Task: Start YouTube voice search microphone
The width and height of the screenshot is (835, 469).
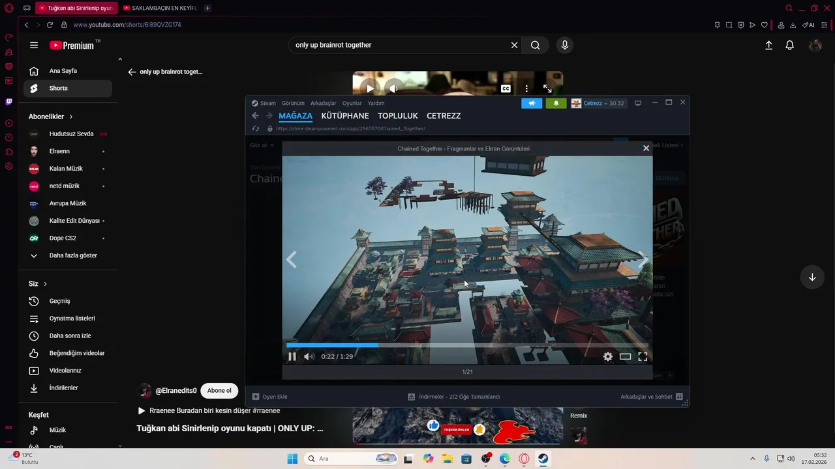Action: (x=565, y=45)
